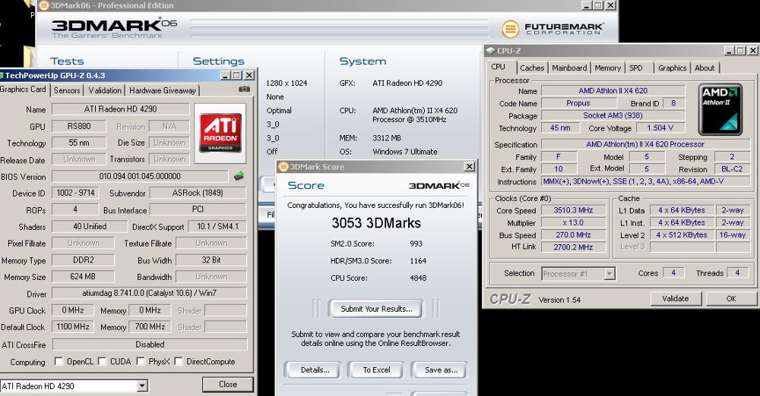Click the Submit Your Results button
760x396 pixels.
tap(376, 309)
